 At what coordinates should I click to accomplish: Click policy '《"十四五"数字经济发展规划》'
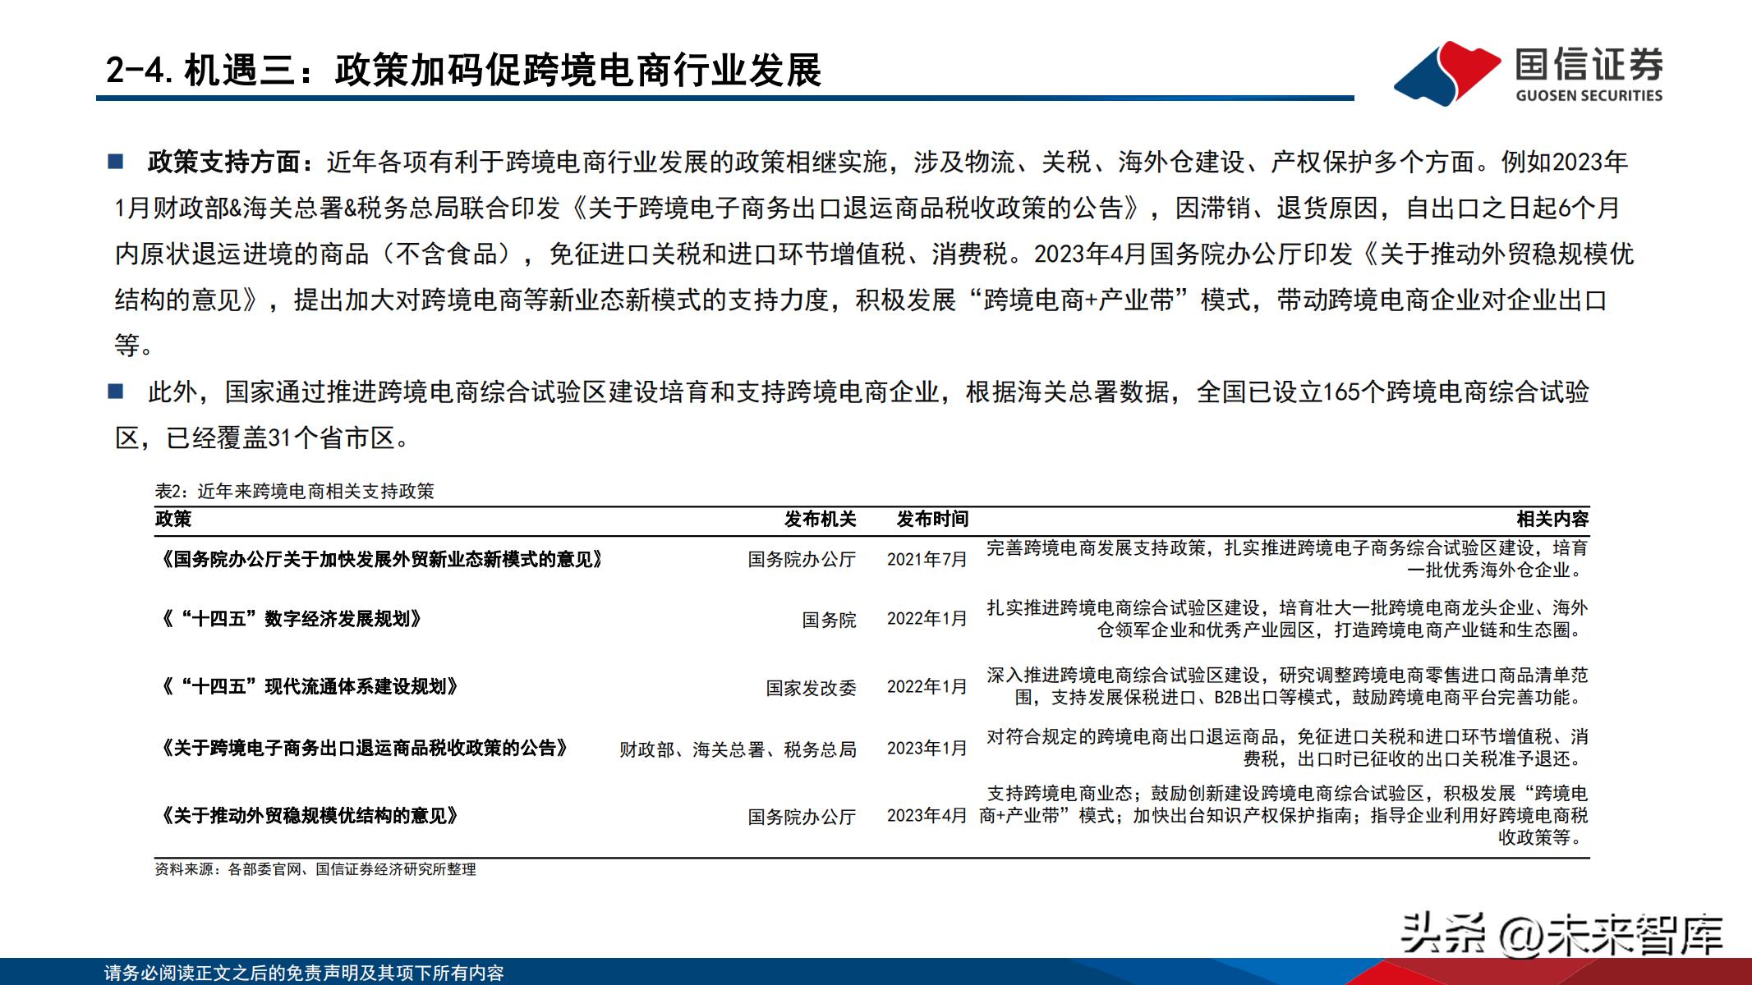(x=292, y=619)
